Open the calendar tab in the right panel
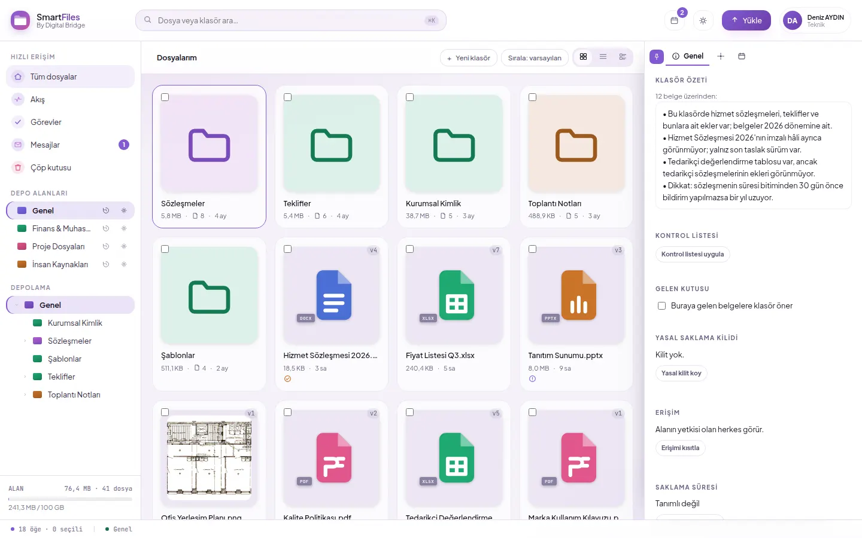This screenshot has width=862, height=538. tap(742, 56)
